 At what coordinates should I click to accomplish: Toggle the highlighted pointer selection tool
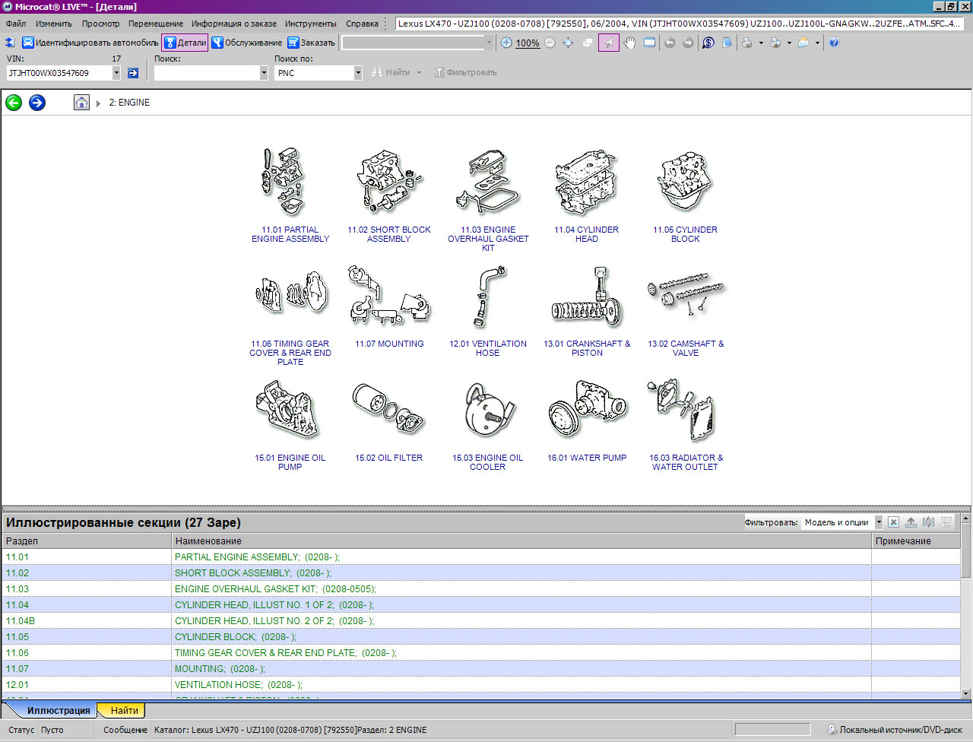pos(608,43)
